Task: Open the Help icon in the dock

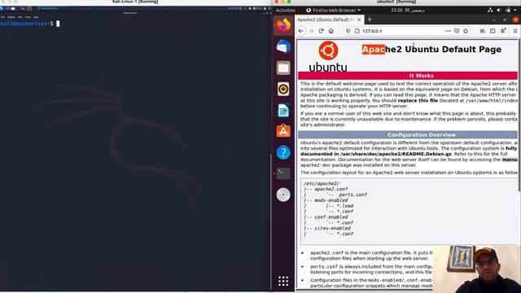Action: (283, 152)
